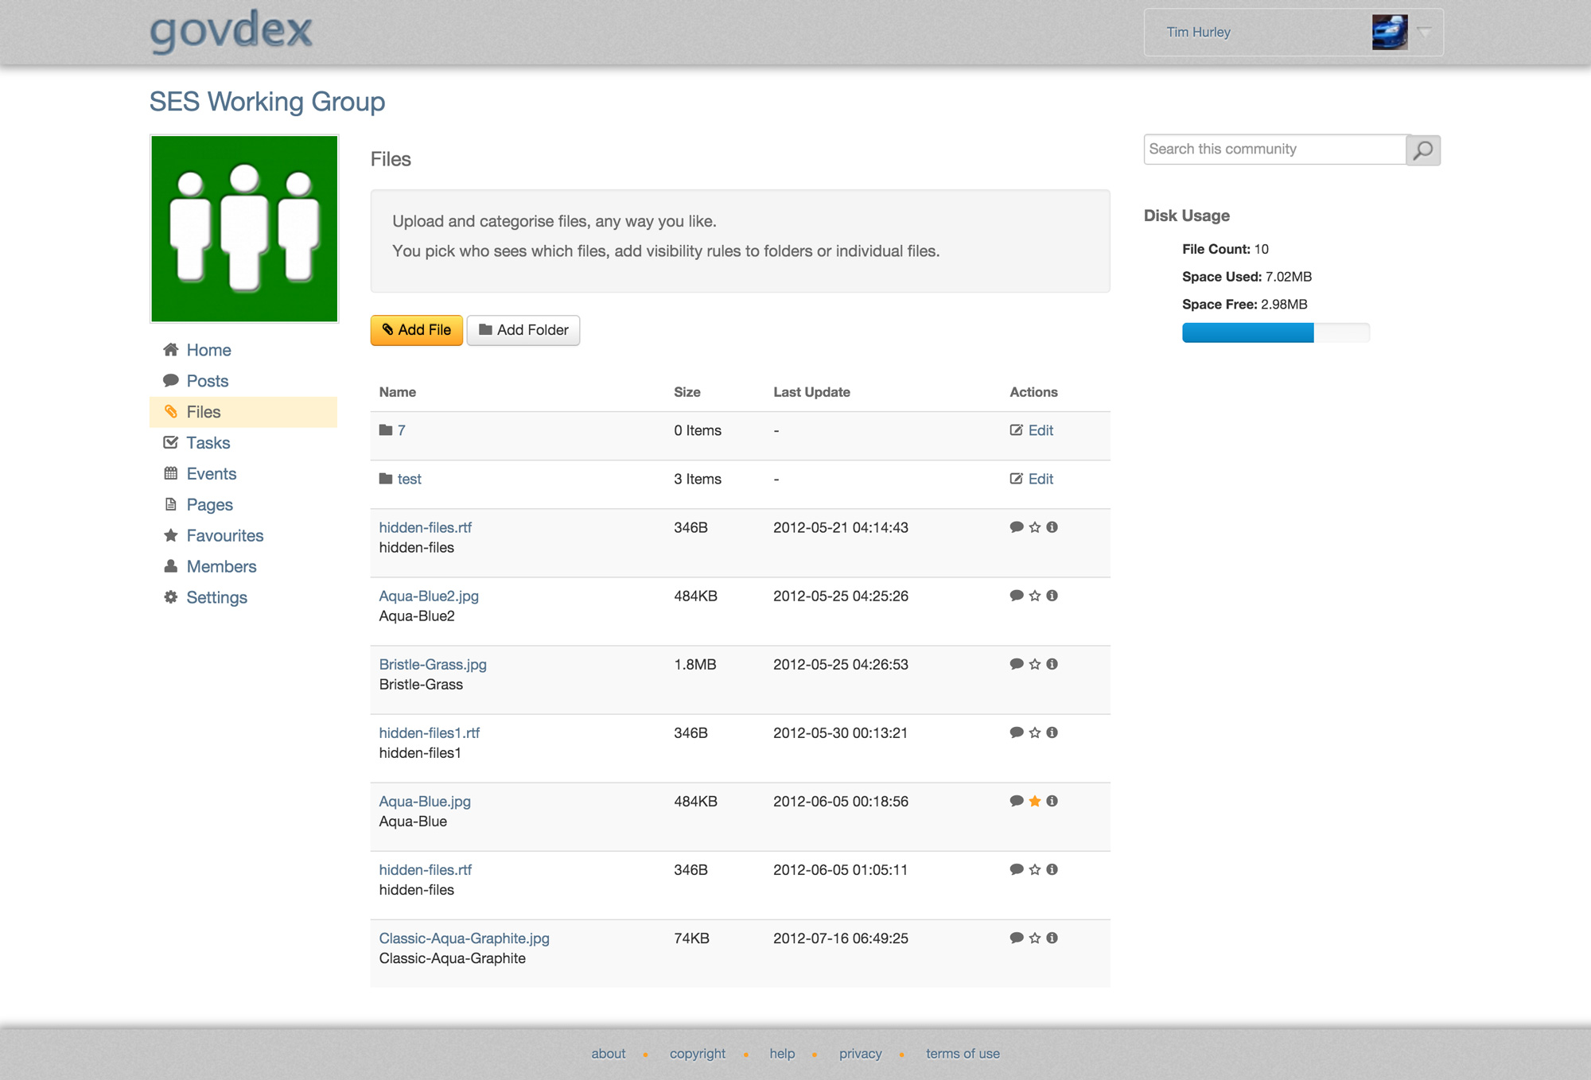Open the Tasks navigation item
The height and width of the screenshot is (1080, 1591).
tap(208, 441)
